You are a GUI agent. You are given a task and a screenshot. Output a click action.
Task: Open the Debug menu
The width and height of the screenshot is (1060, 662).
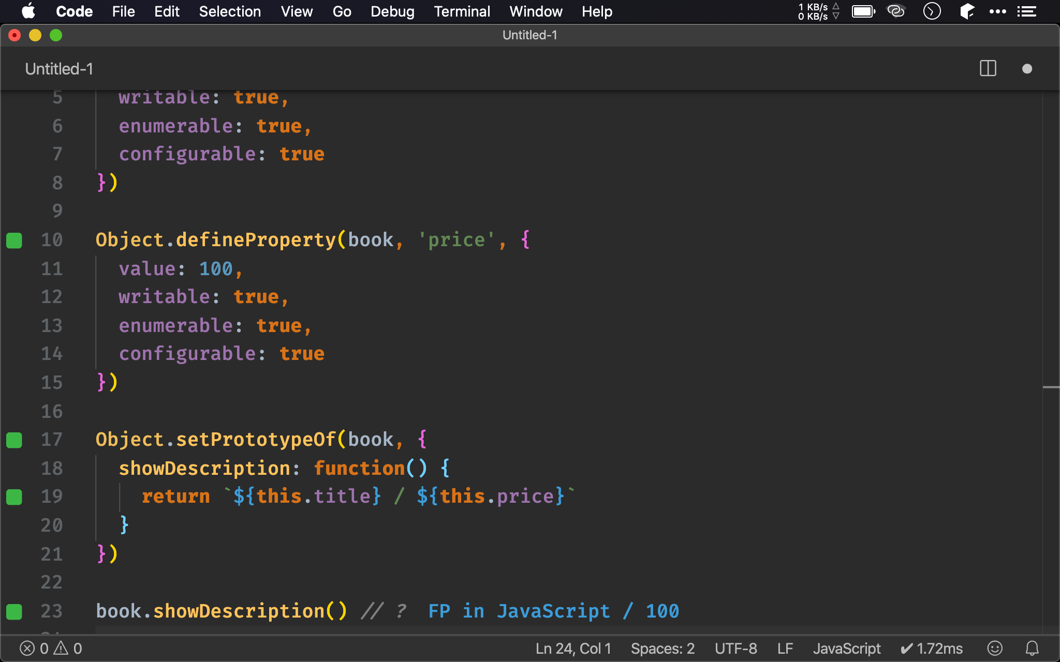[x=392, y=11]
